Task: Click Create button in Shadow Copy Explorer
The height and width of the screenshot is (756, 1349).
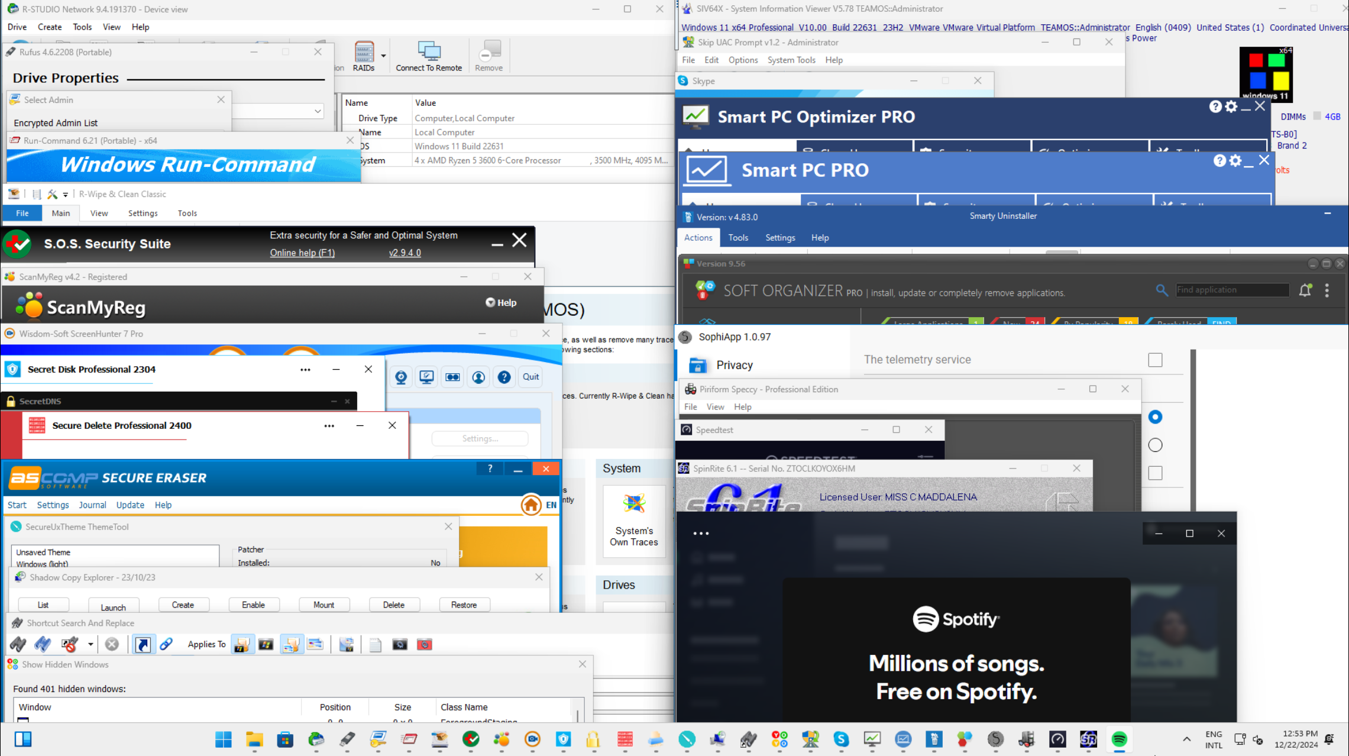Action: [x=183, y=605]
